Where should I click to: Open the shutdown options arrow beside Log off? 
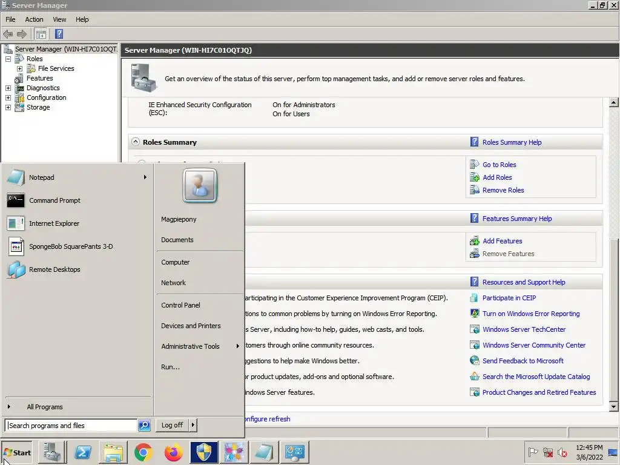pyautogui.click(x=193, y=425)
